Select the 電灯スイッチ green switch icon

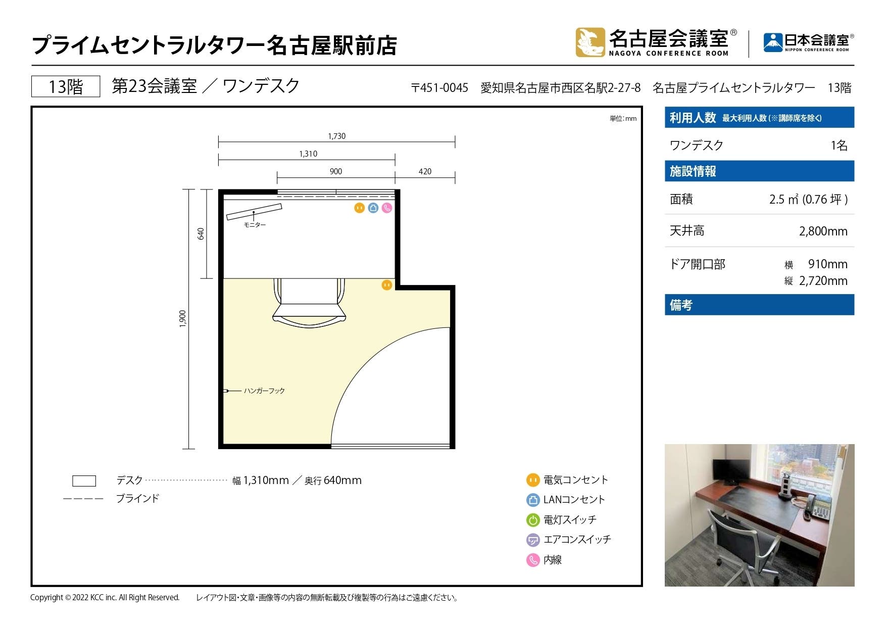click(532, 519)
